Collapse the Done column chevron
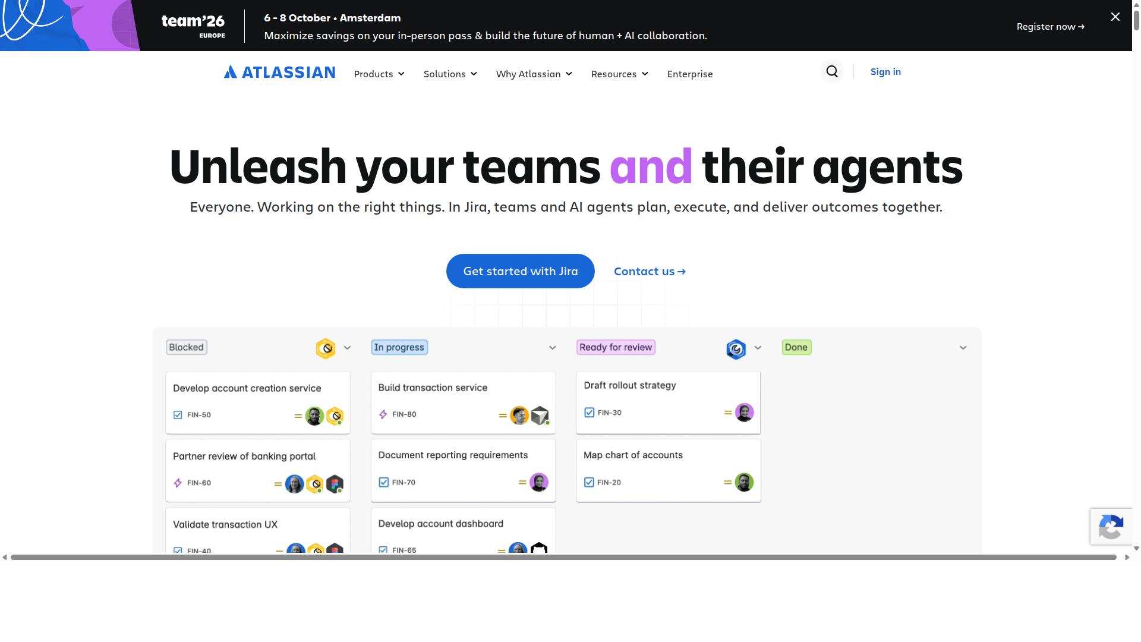1141x642 pixels. [963, 348]
